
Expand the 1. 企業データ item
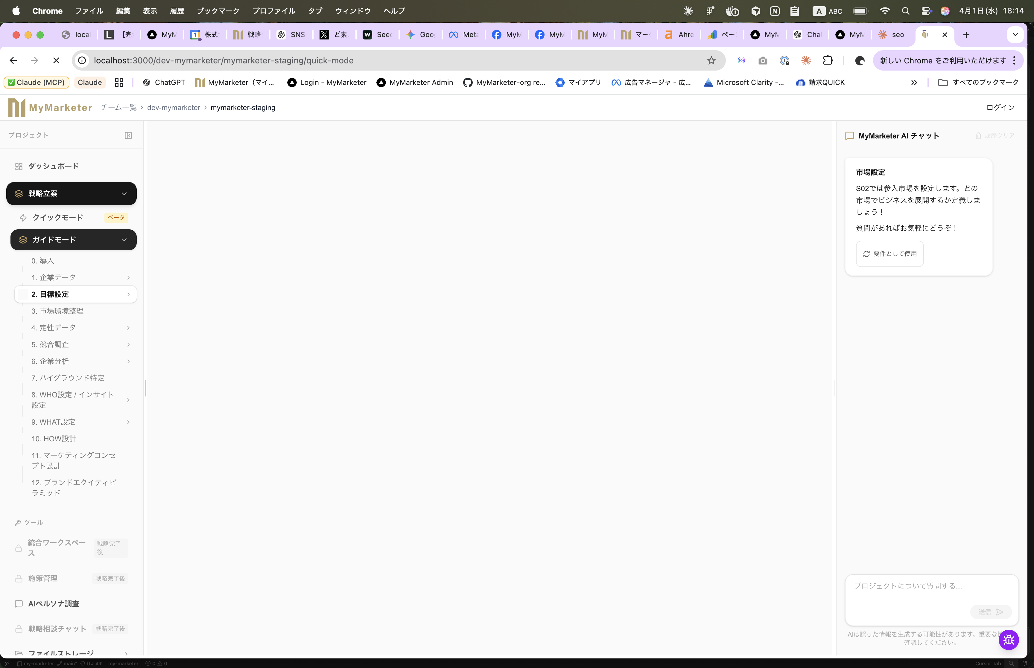128,277
